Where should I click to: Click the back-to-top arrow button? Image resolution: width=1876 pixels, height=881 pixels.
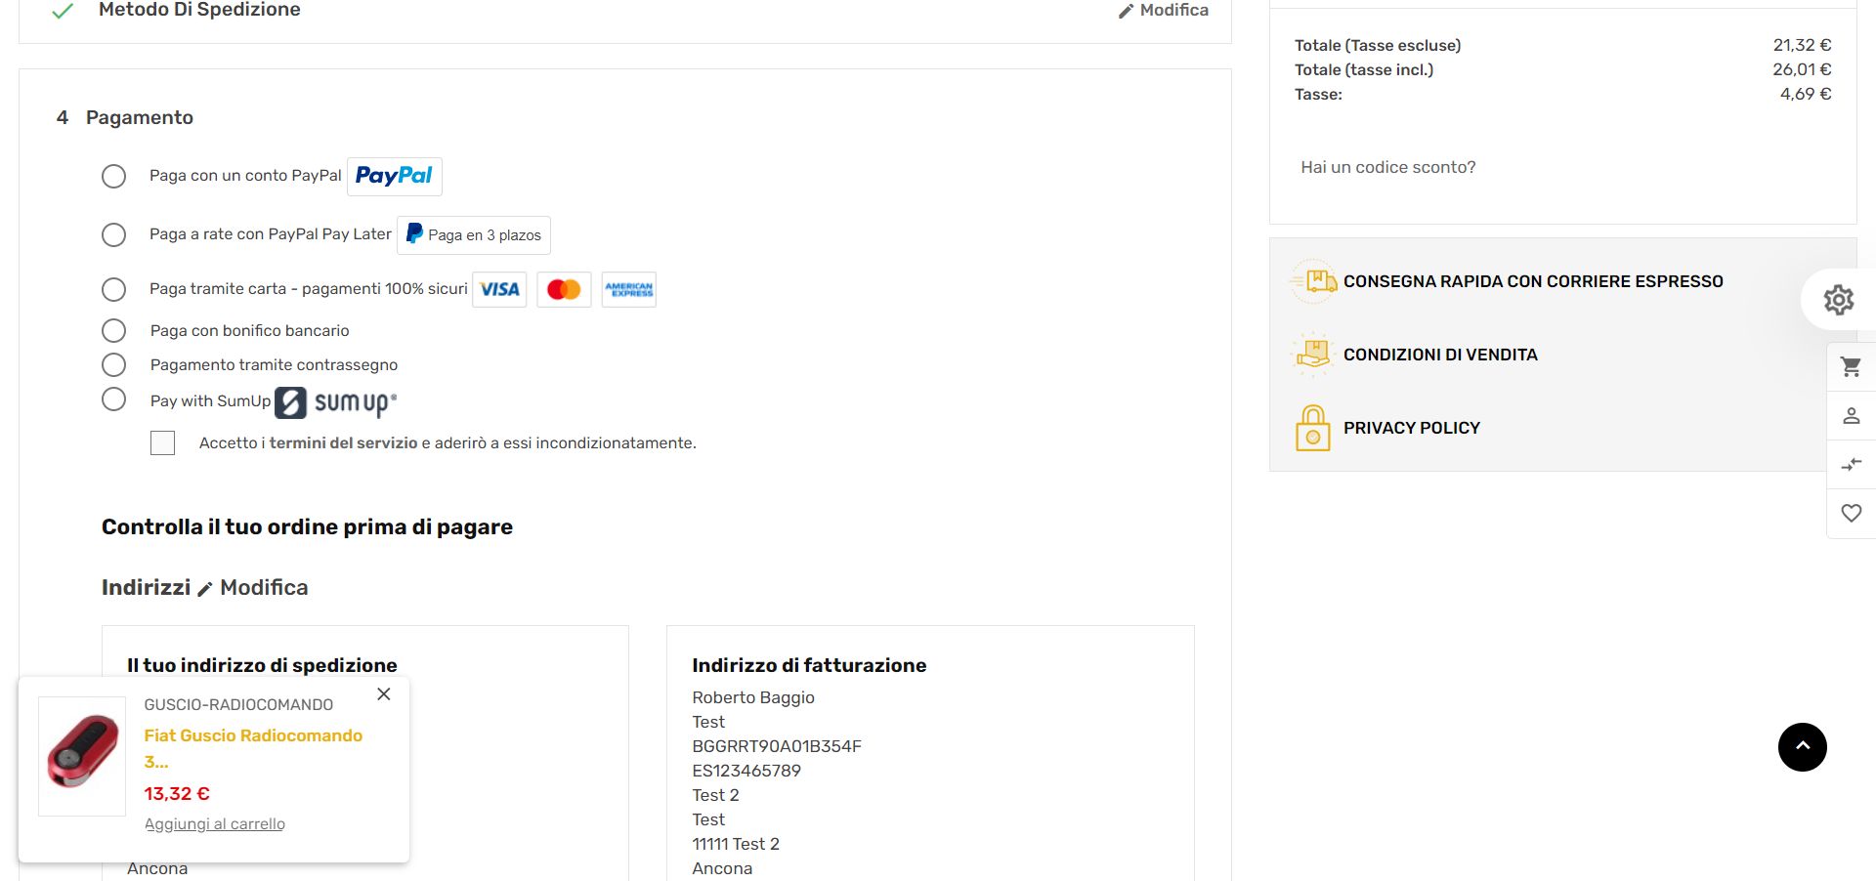1802,747
